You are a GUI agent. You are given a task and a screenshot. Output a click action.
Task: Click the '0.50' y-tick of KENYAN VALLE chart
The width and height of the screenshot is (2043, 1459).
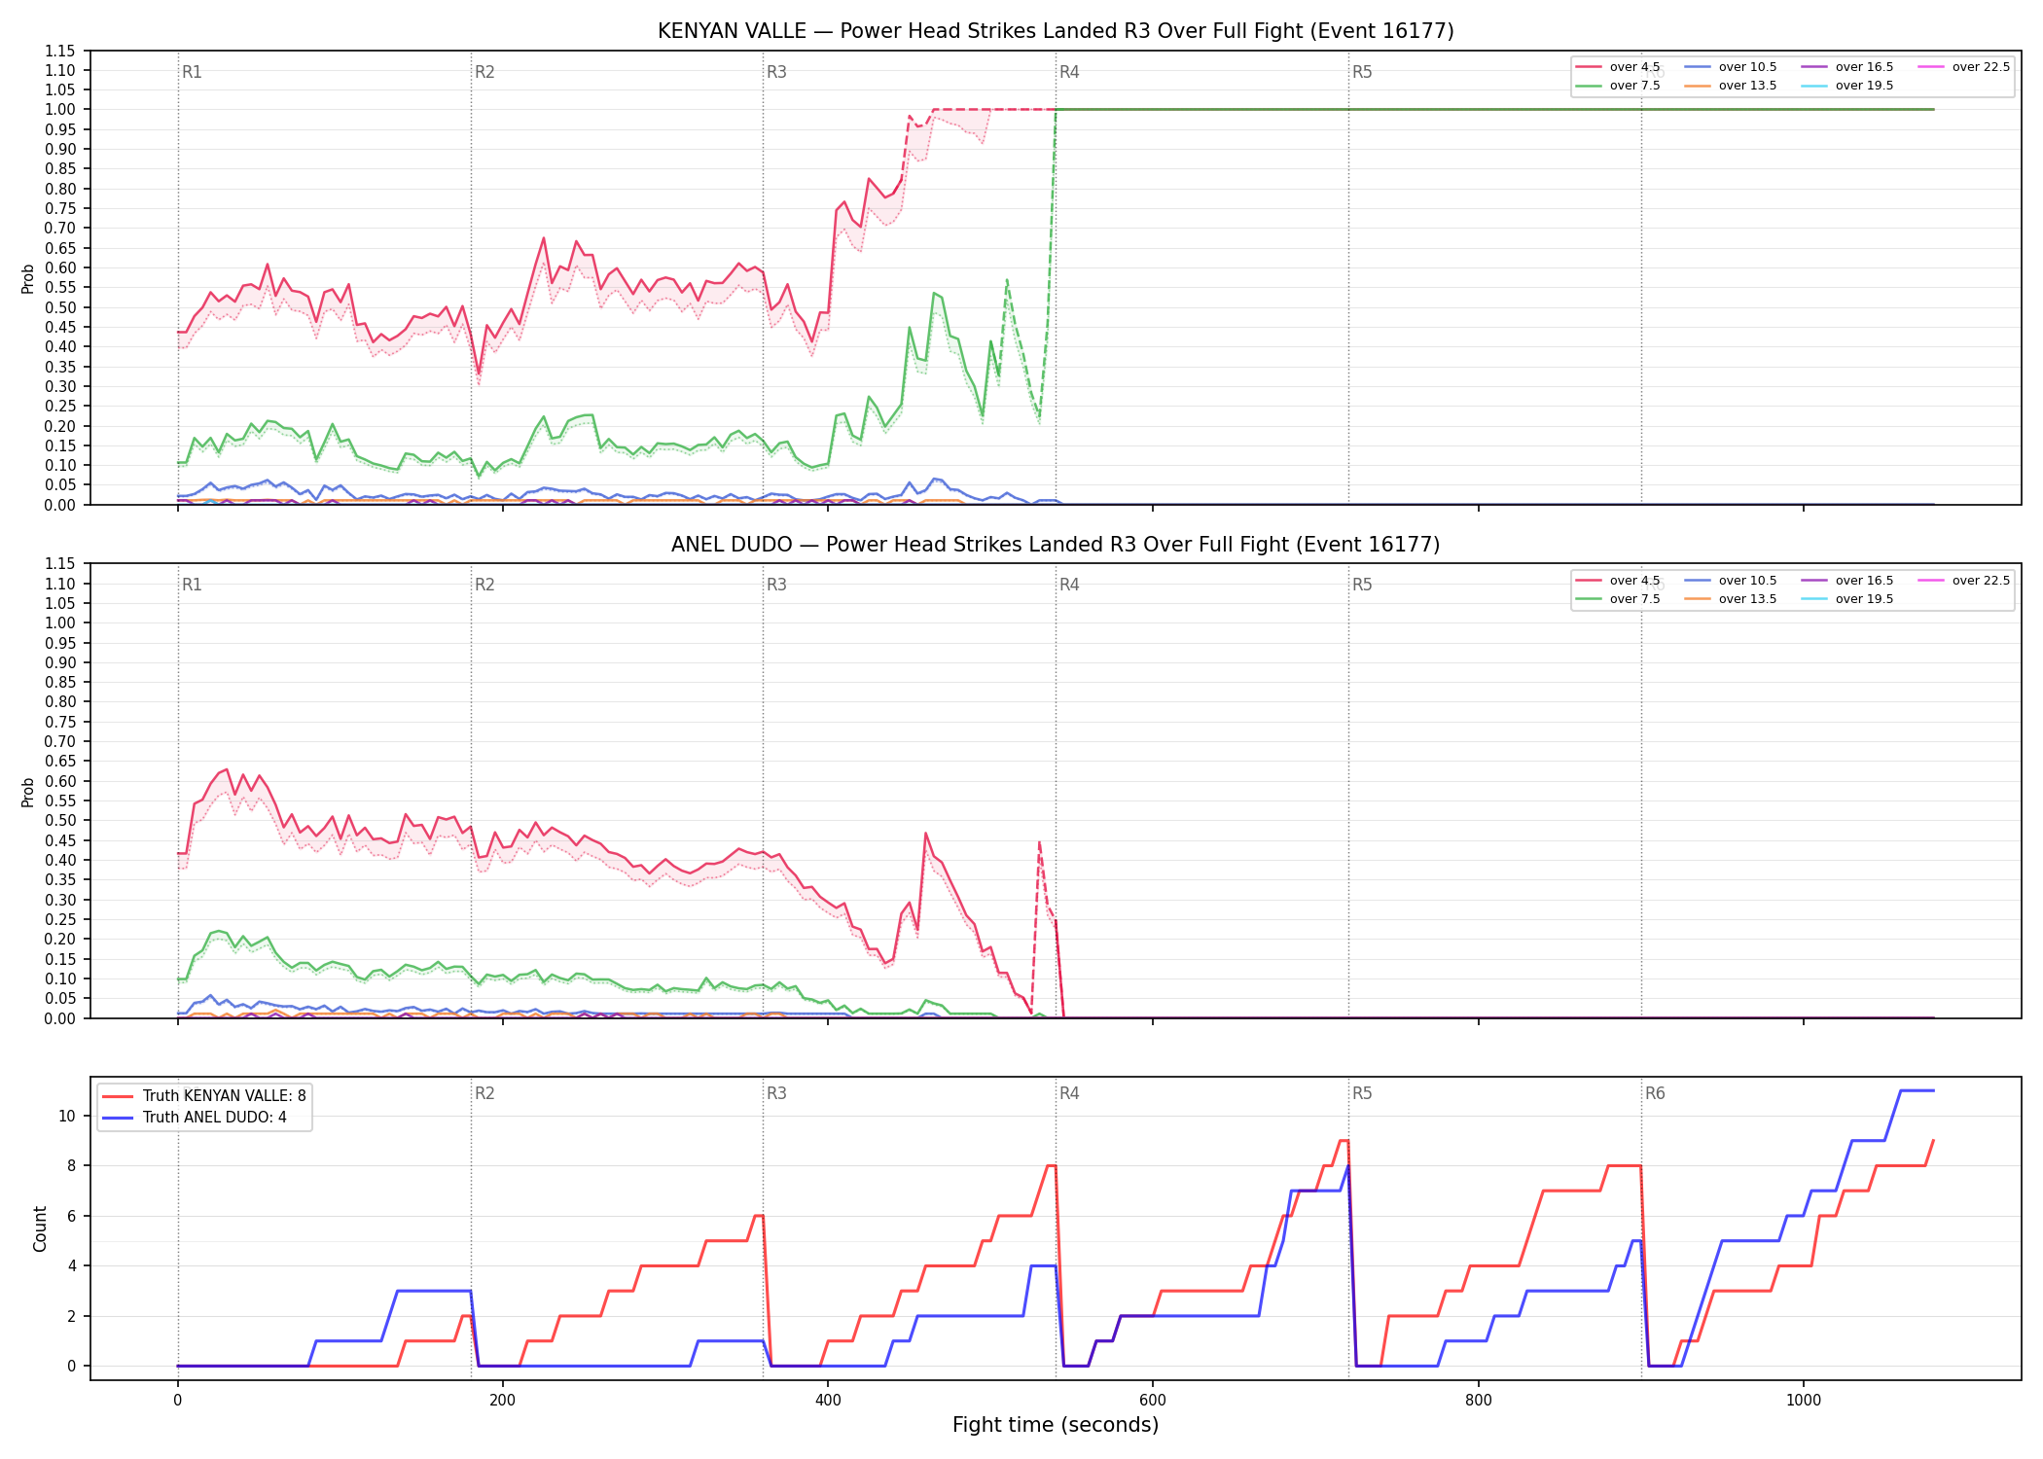[x=60, y=307]
